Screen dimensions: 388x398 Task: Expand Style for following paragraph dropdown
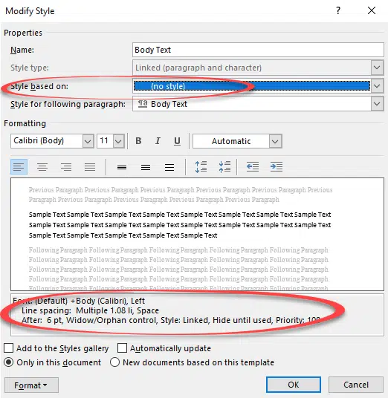pos(377,104)
